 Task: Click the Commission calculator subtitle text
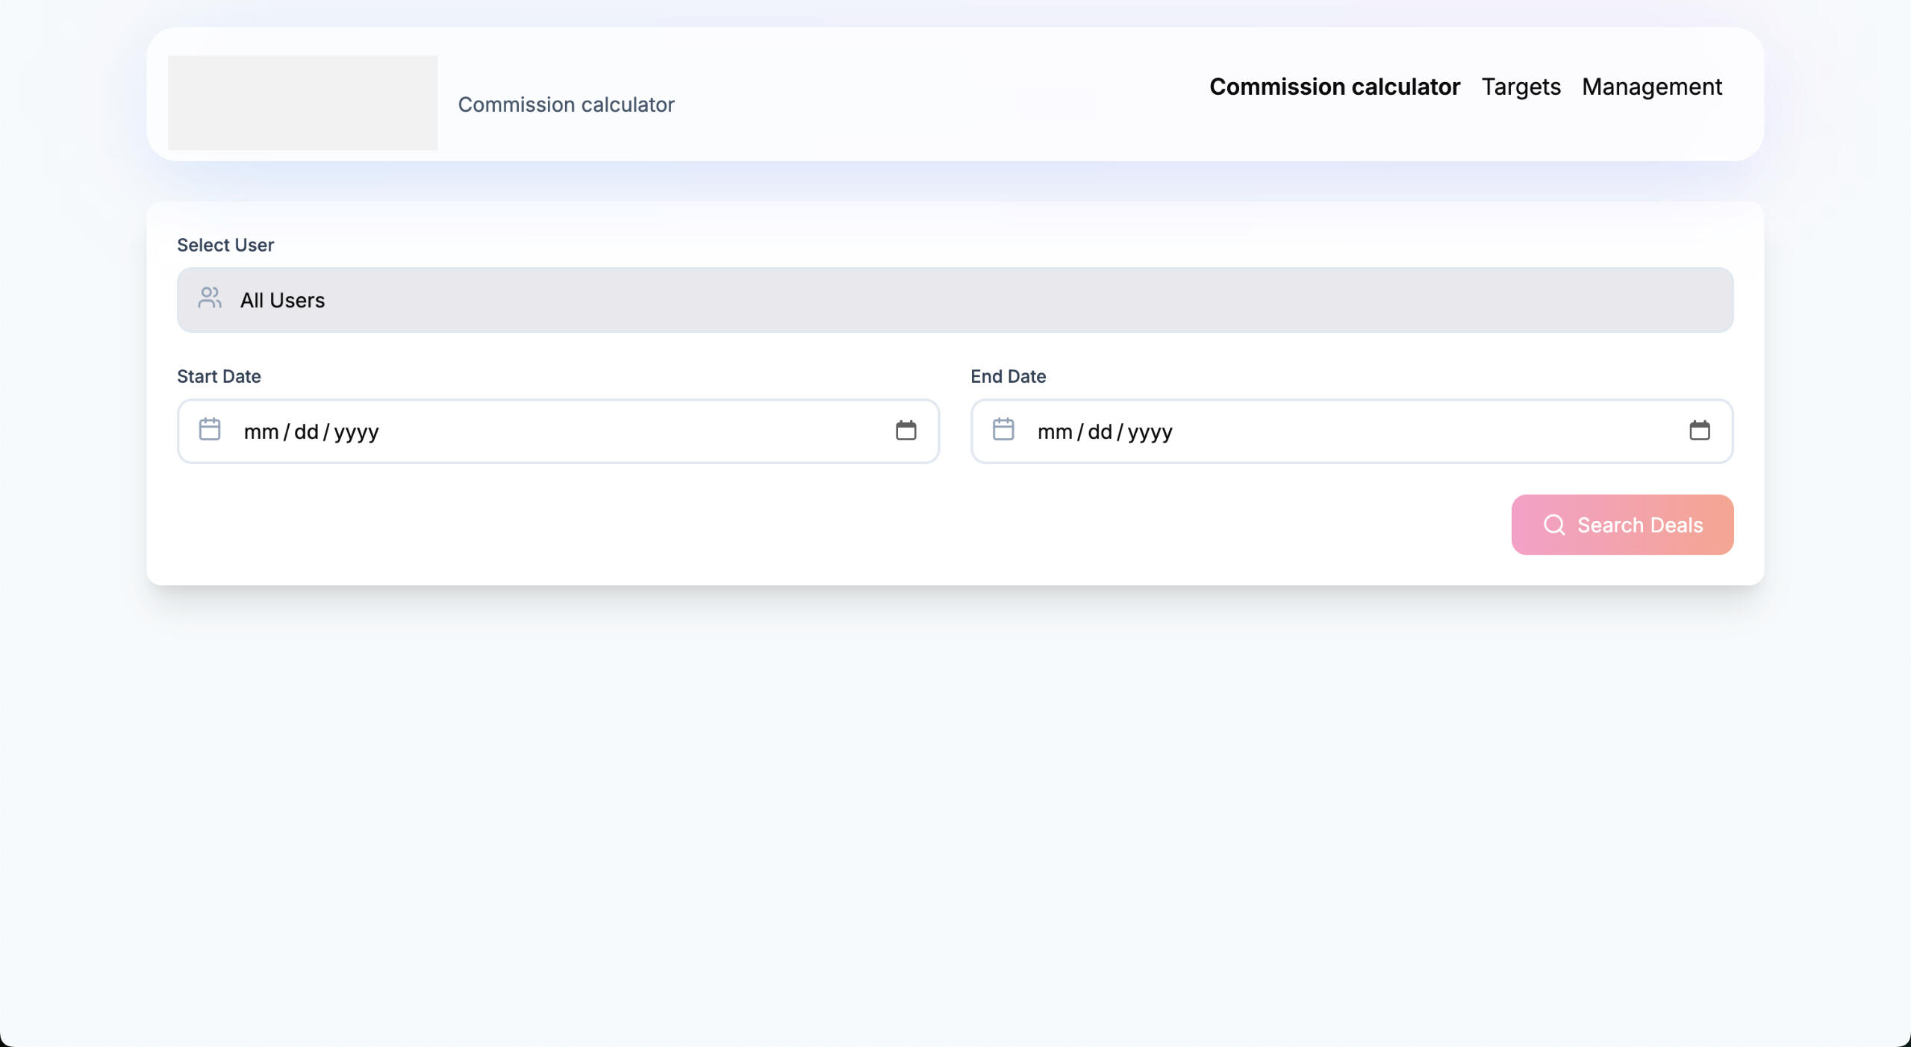[566, 105]
